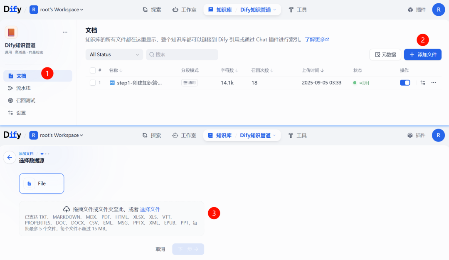449x260 pixels.
Task: Click the 添加文件 button
Action: (422, 54)
